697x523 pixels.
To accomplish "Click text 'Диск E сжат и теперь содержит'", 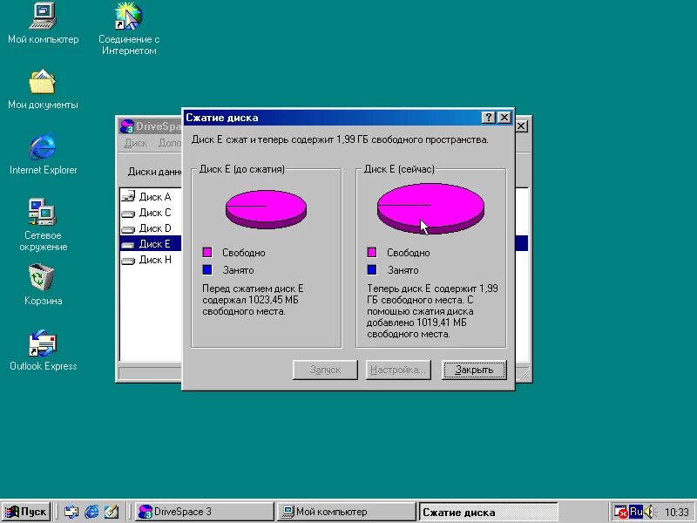I will 262,139.
